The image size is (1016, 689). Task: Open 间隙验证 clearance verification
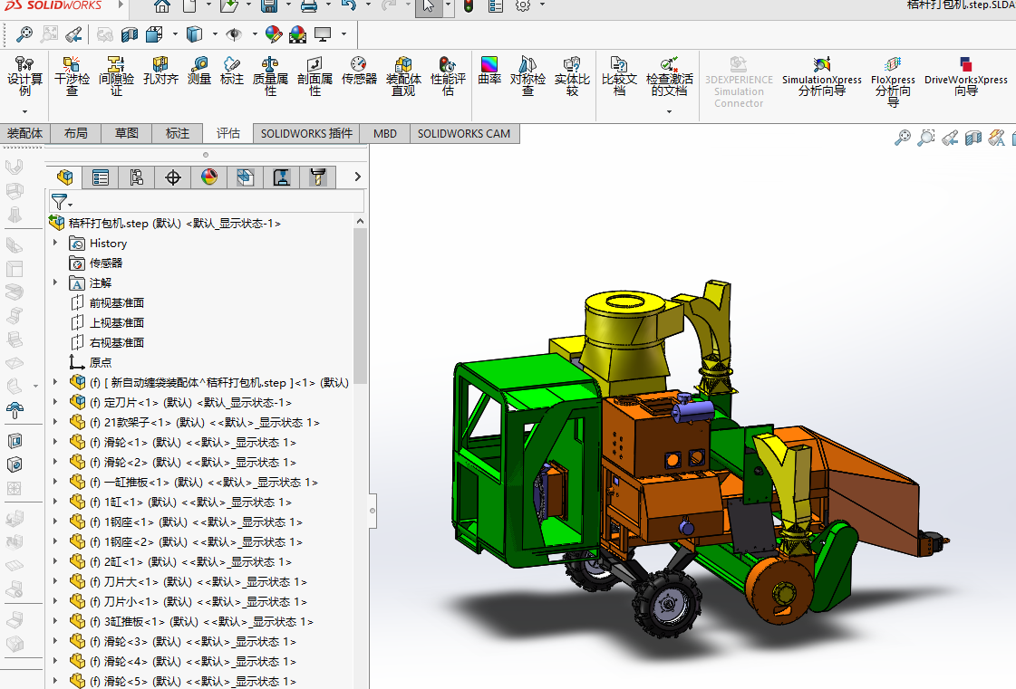(116, 76)
